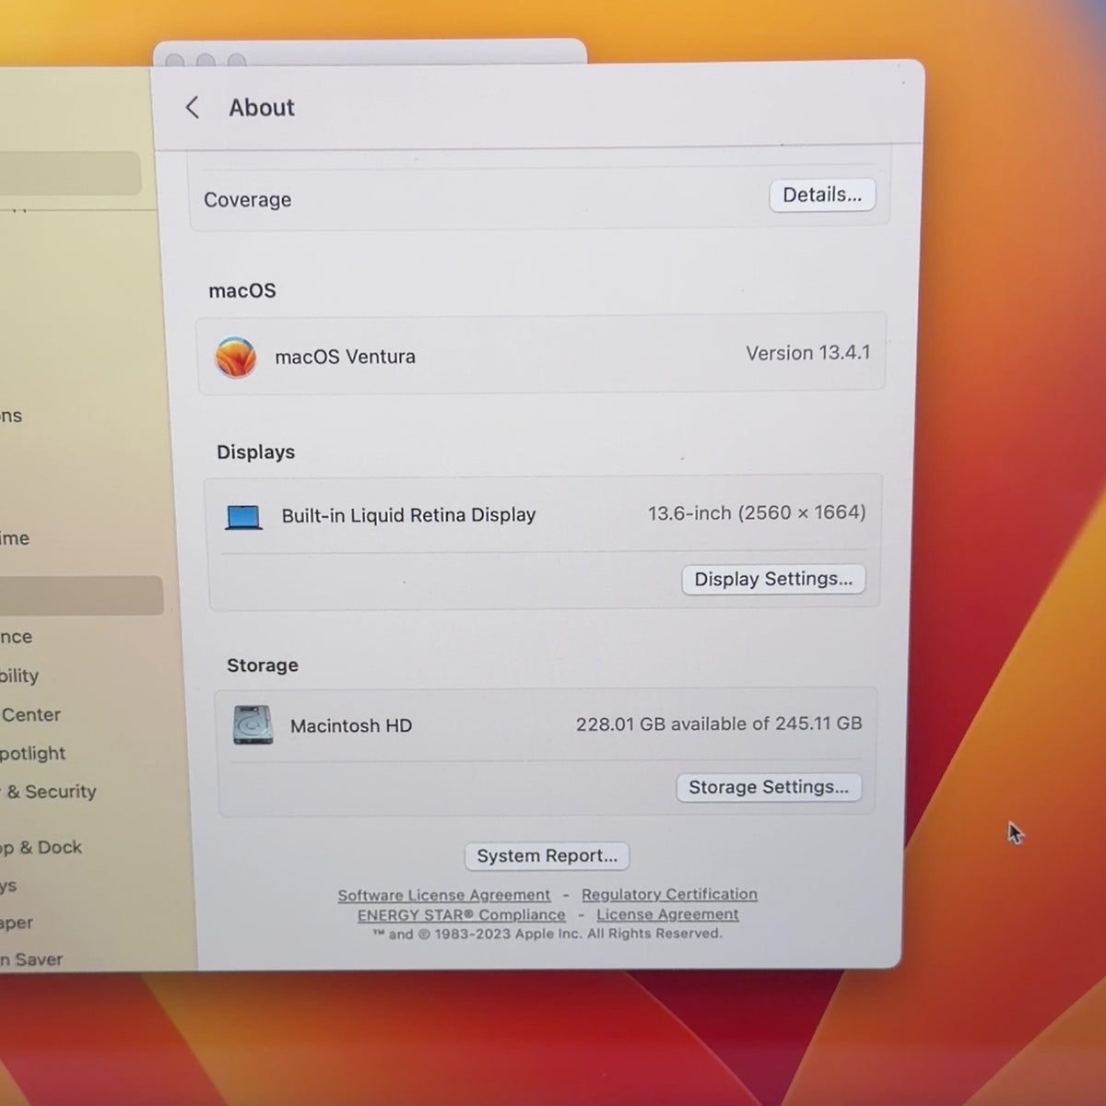Click the '13.6-inch (2560 × 1664)' value

click(x=757, y=512)
